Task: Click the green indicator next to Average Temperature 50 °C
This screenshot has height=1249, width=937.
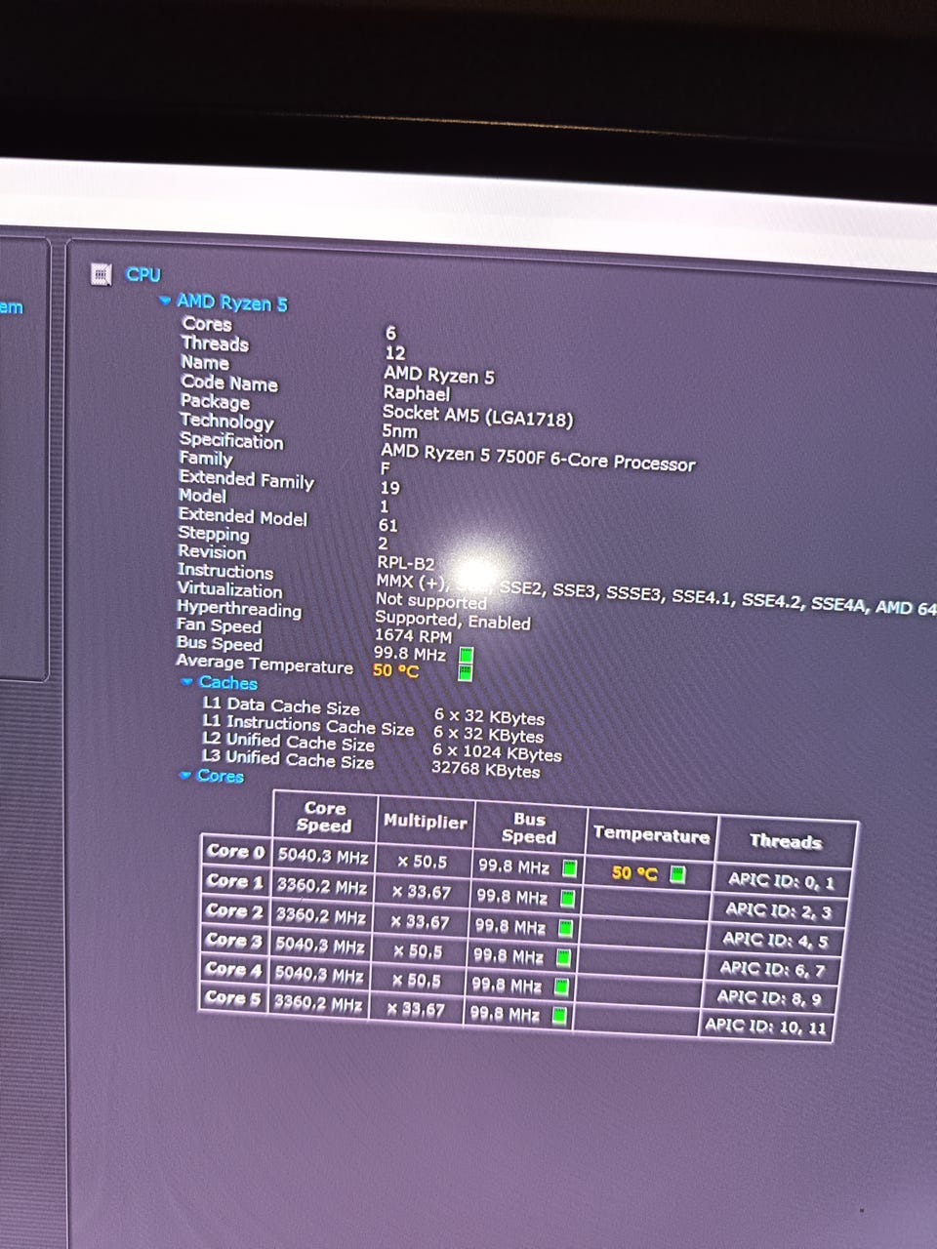Action: pyautogui.click(x=466, y=672)
